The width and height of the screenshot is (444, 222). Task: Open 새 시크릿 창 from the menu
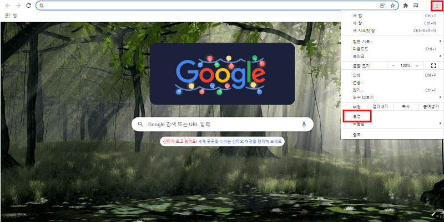392,30
